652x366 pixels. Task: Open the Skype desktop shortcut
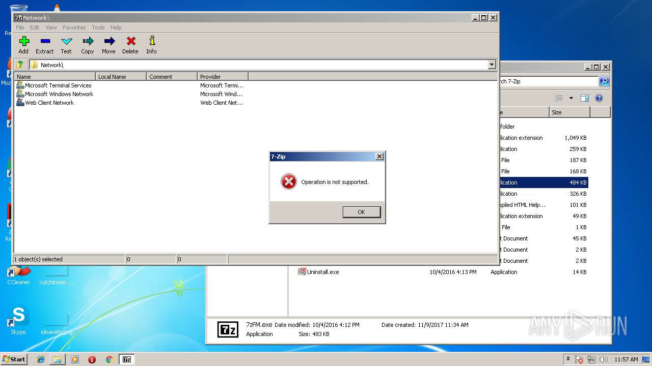(x=18, y=321)
